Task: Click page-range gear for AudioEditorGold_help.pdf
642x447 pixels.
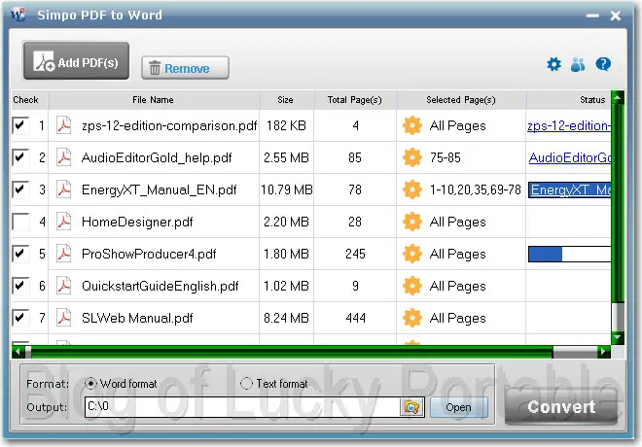Action: click(411, 157)
